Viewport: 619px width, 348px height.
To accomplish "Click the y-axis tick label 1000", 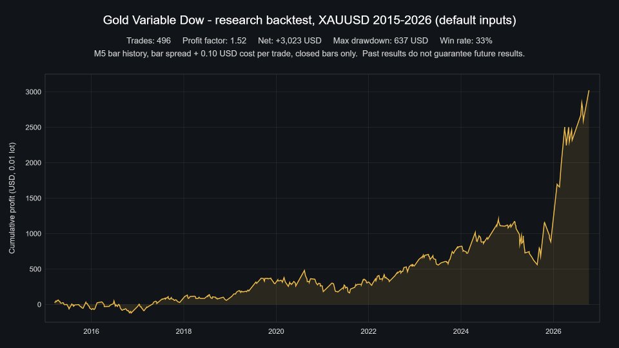I will (x=33, y=233).
